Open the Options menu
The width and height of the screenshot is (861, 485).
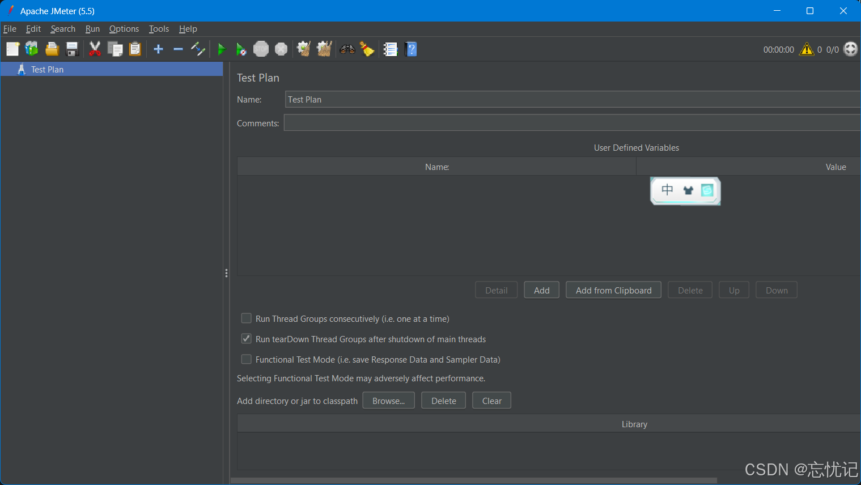click(x=124, y=29)
